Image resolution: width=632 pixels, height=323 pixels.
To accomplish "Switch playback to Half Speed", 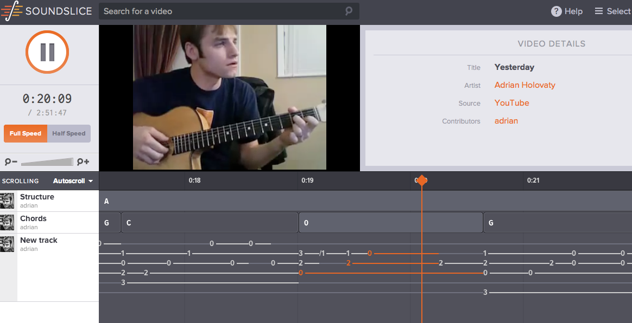I will (x=69, y=134).
